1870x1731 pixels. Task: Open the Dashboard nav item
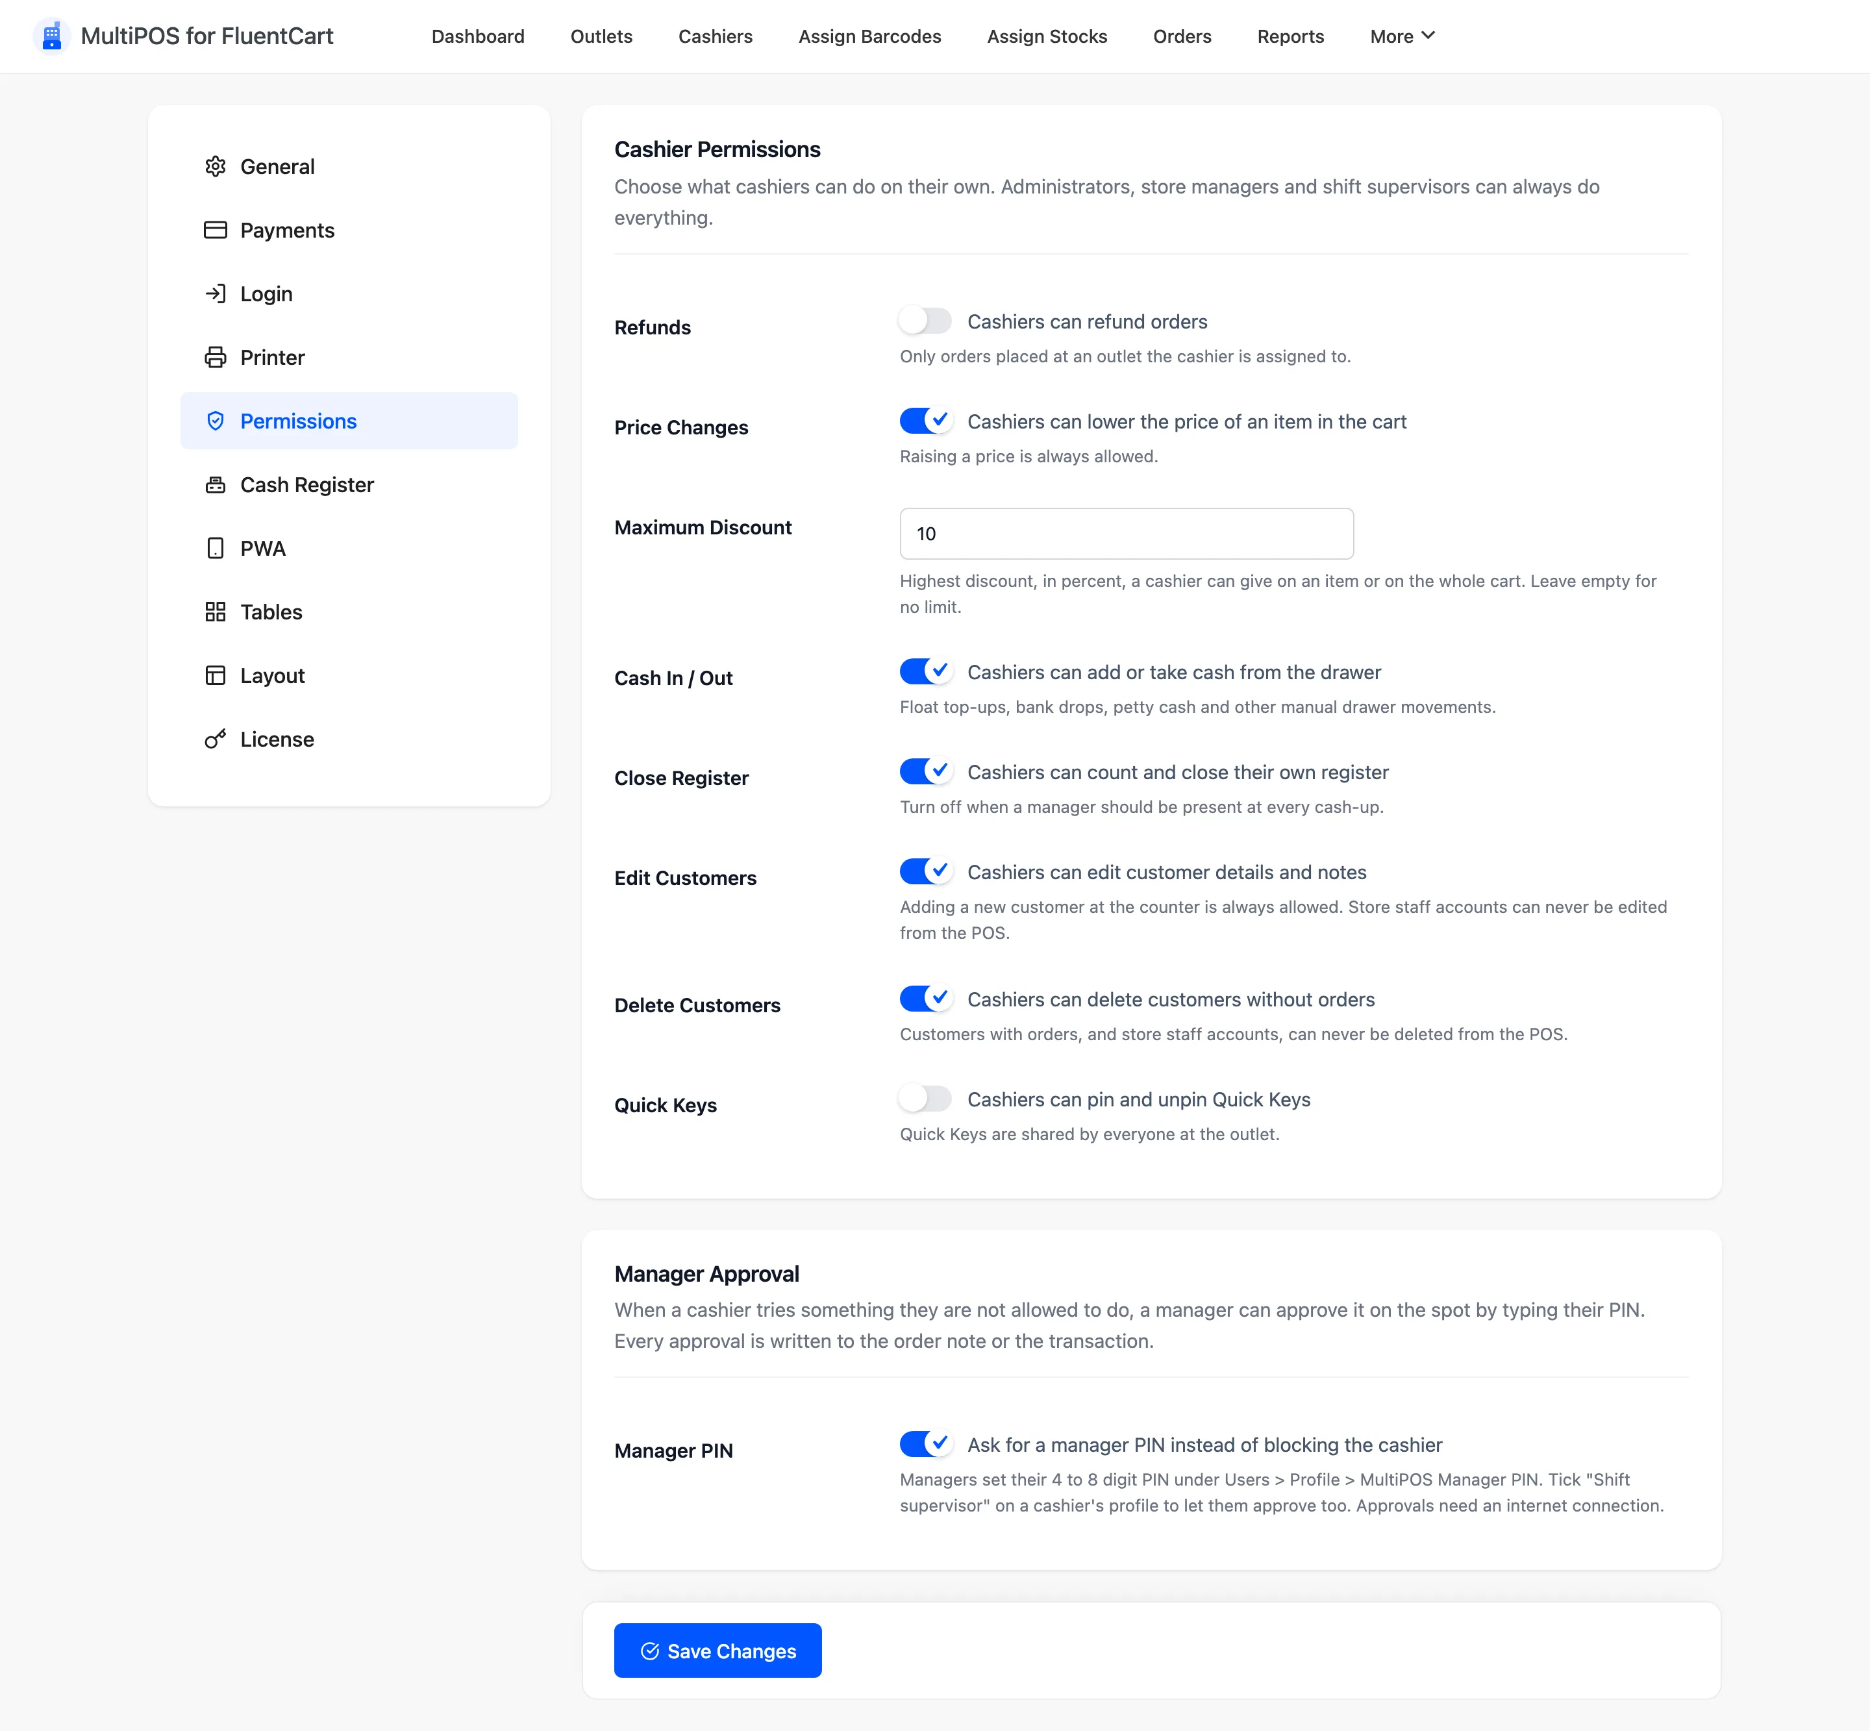tap(478, 36)
